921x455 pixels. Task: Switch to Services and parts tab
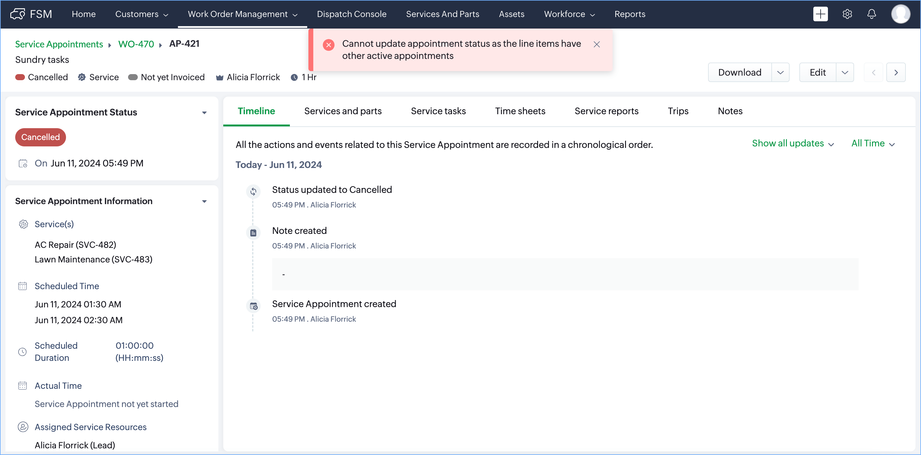click(x=342, y=111)
